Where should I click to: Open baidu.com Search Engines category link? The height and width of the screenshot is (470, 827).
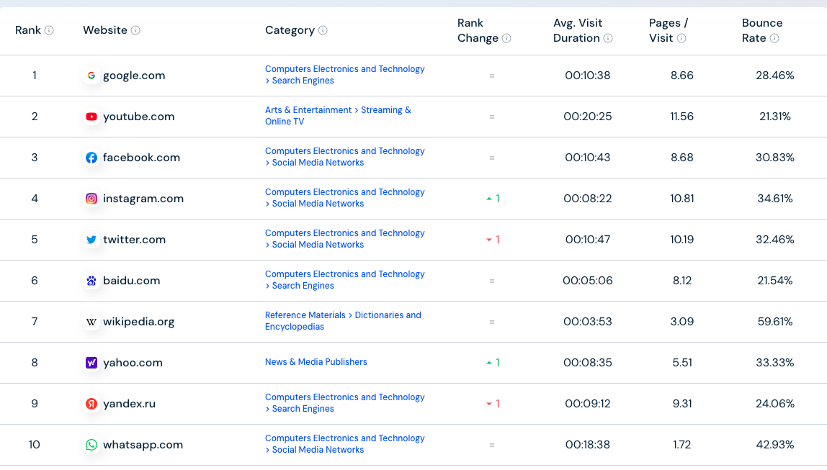coord(345,280)
